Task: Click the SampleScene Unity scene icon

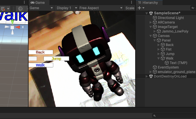Action: pos(151,13)
